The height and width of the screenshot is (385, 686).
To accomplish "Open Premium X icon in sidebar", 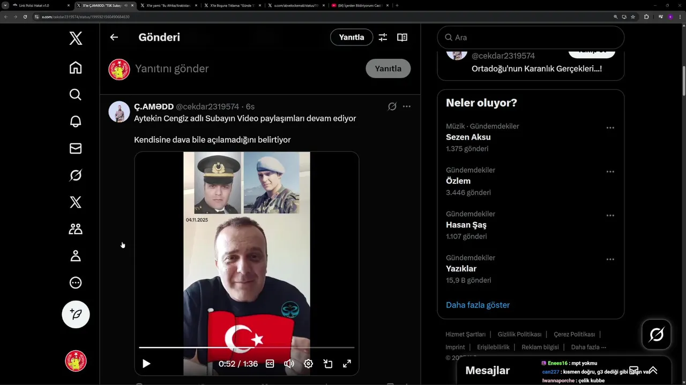I will [x=76, y=202].
